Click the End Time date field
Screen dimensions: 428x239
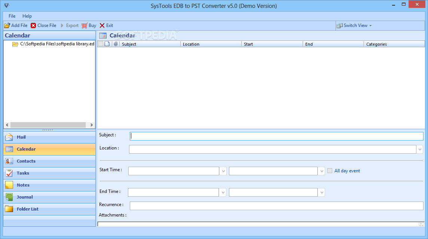point(173,193)
